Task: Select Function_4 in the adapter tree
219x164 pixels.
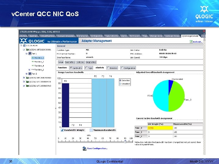Action: (x=39, y=66)
